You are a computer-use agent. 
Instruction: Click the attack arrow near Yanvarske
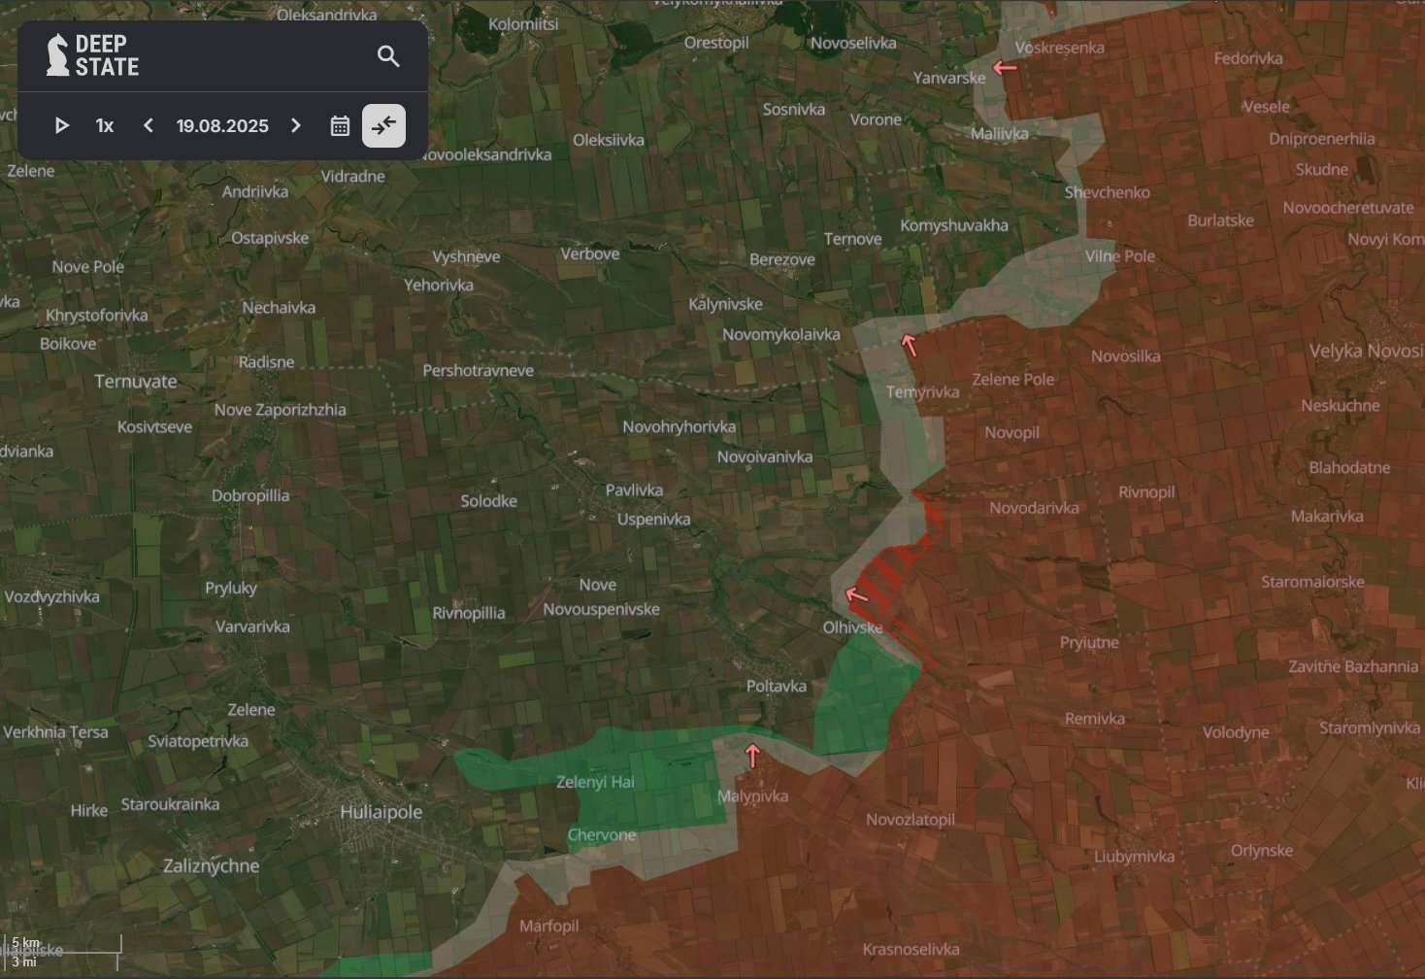(x=1005, y=68)
